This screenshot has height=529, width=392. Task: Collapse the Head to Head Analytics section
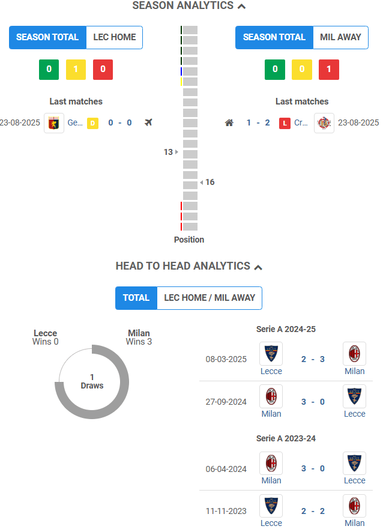point(258,267)
